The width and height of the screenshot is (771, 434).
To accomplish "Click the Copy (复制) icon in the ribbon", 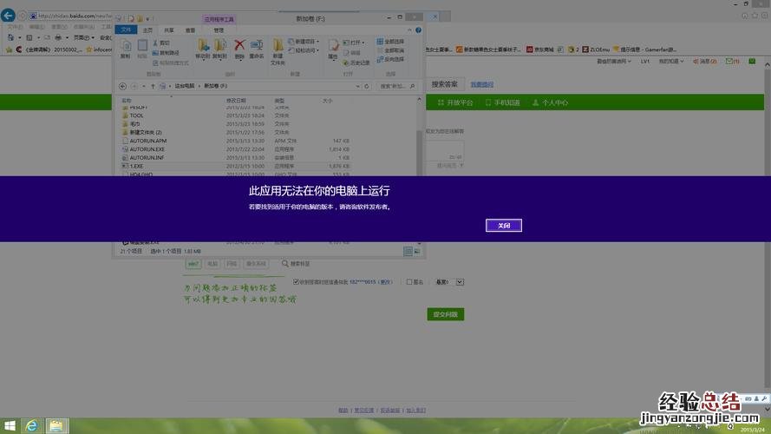I will [x=125, y=47].
